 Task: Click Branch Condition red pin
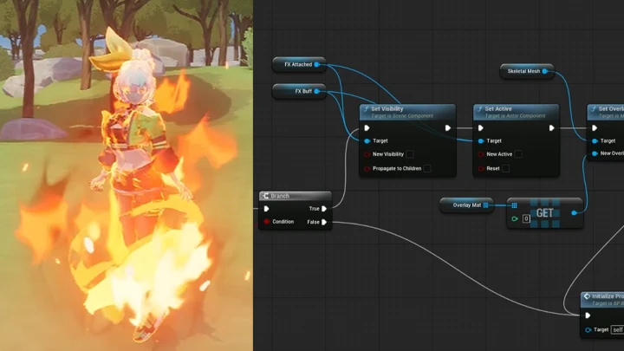click(x=267, y=222)
